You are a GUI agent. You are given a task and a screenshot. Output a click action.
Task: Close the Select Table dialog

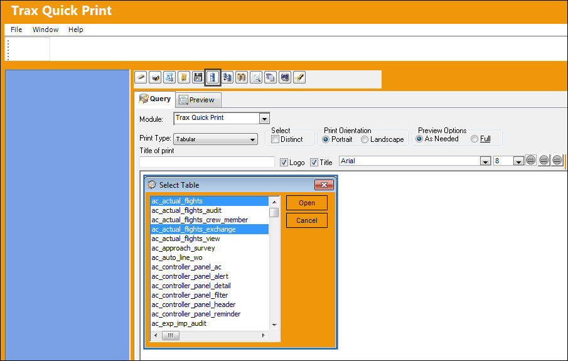pyautogui.click(x=324, y=185)
